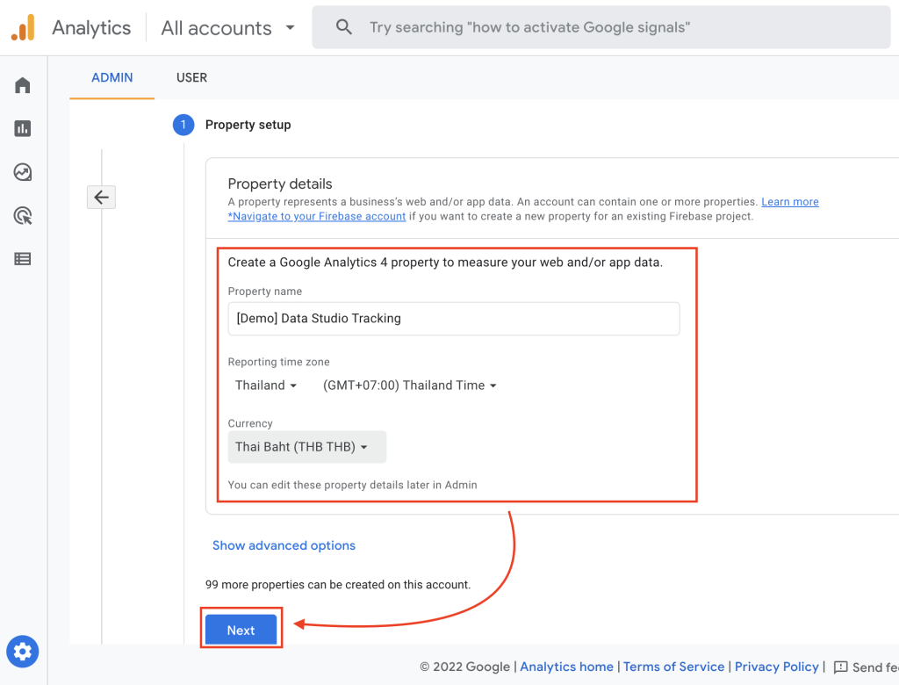
Task: Click the Currency label
Action: click(x=250, y=423)
